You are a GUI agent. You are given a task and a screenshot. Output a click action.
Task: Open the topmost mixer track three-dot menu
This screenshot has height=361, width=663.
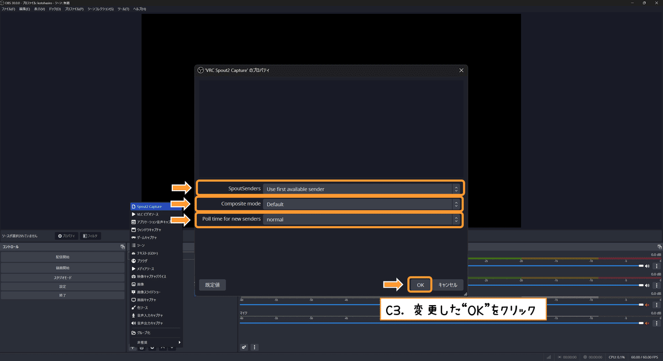click(x=656, y=266)
